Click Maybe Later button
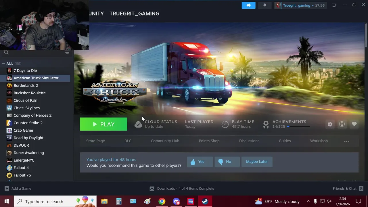This screenshot has width=368, height=207. click(x=257, y=162)
